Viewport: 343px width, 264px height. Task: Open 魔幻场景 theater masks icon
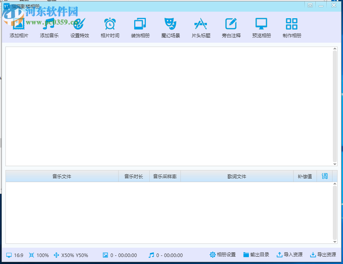tap(170, 24)
